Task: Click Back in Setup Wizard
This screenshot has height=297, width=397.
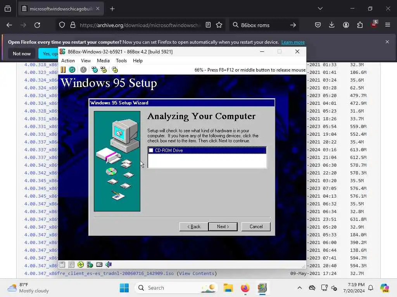Action: click(194, 227)
